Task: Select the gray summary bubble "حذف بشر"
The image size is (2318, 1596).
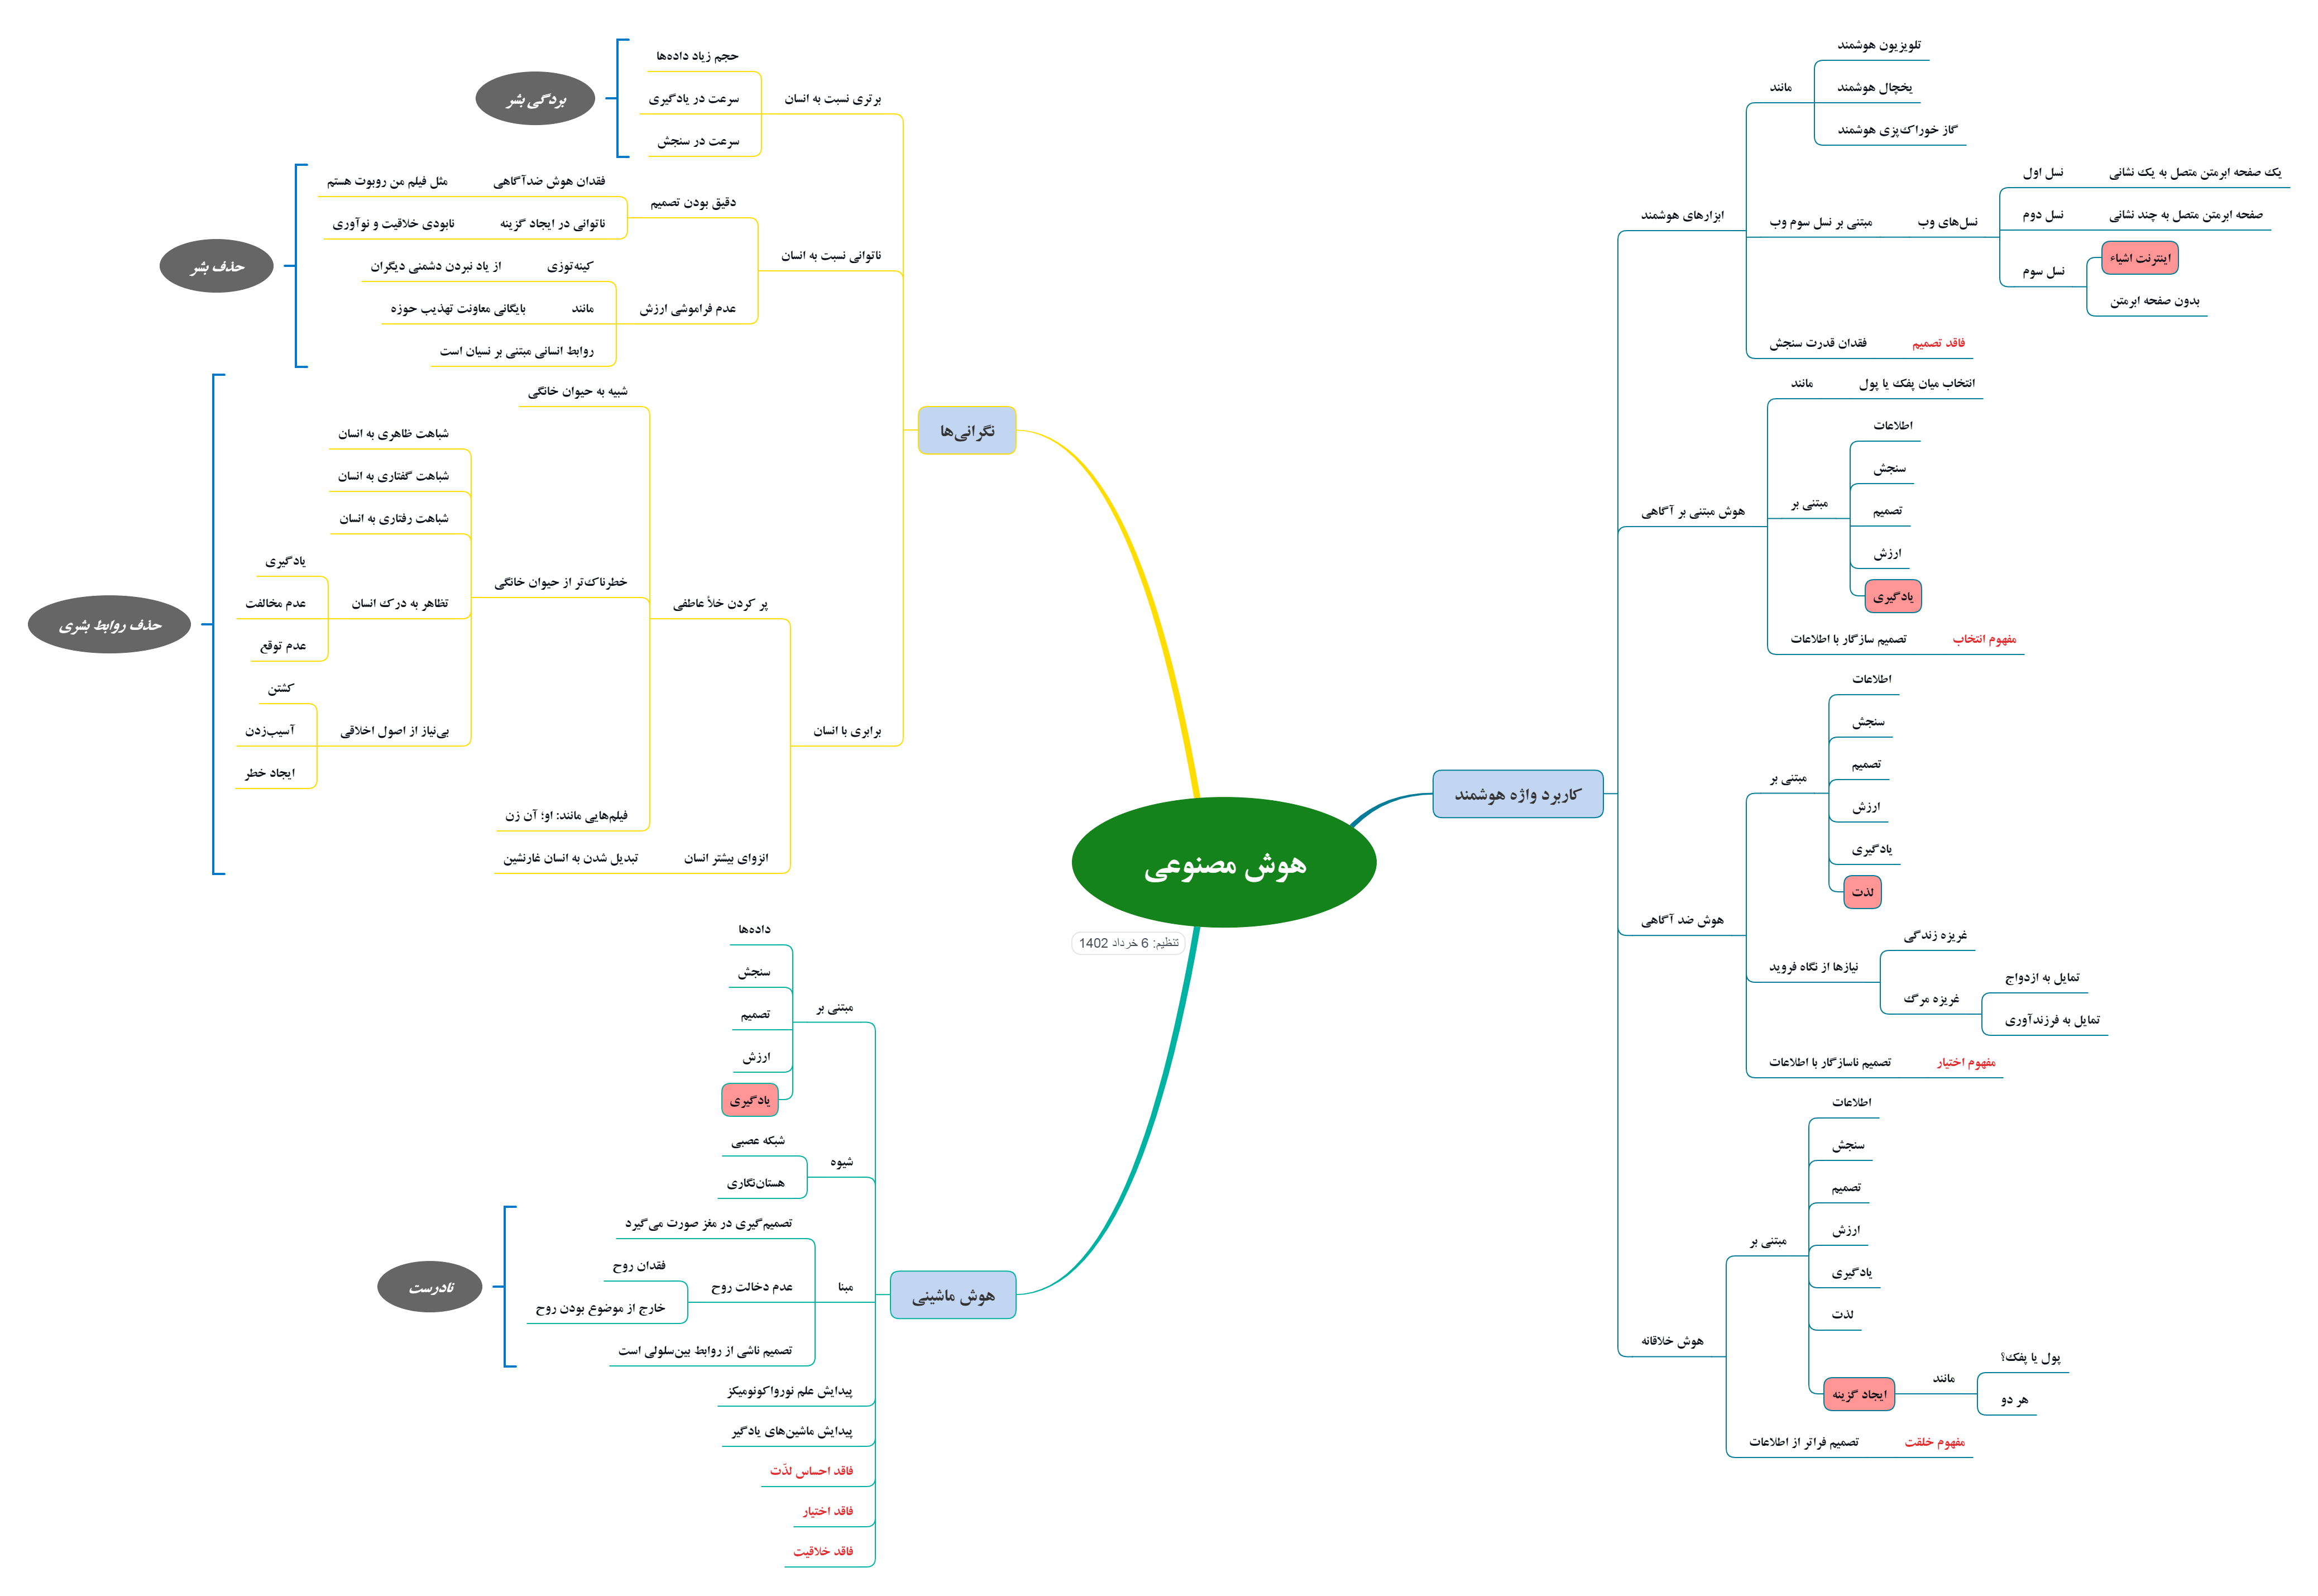Action: [x=217, y=266]
